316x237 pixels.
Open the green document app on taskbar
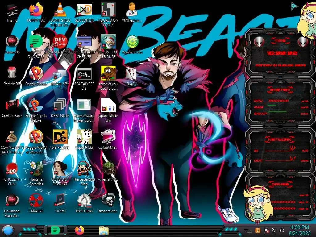click(56, 230)
